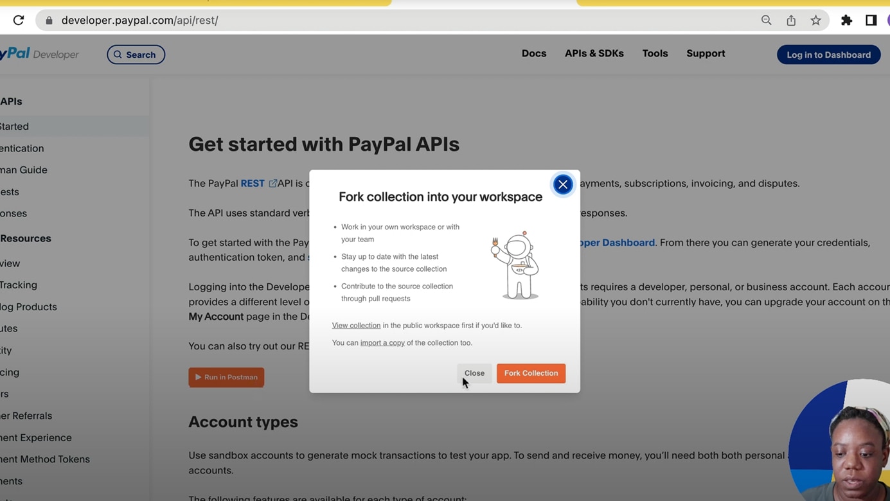
Task: Follow the import a copy link
Action: pos(382,343)
